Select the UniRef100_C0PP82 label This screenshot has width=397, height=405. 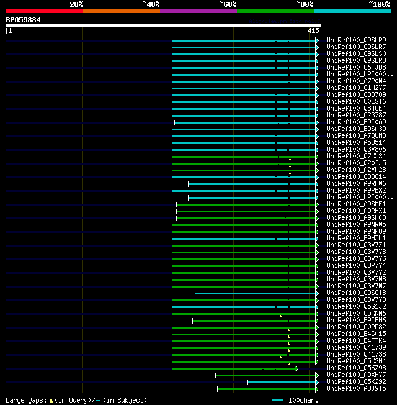[x=356, y=327]
